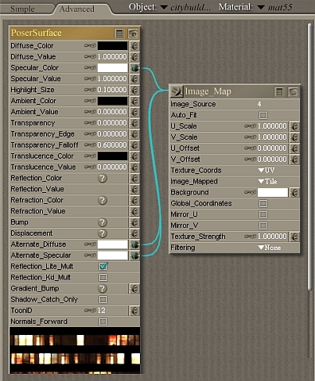The image size is (315, 381).
Task: Click Alternate_Diffuse connected plug icon
Action: [x=134, y=244]
